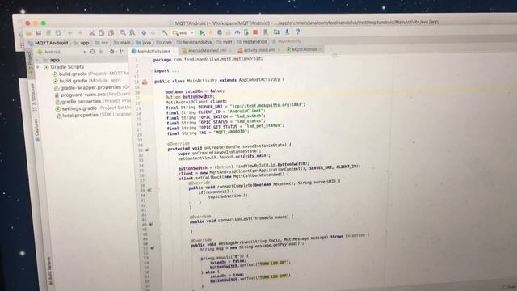Image resolution: width=517 pixels, height=291 pixels.
Task: Click the collapse-all icon in Project panel
Action: [x=101, y=52]
